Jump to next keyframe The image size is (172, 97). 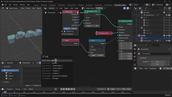pyautogui.click(x=71, y=89)
